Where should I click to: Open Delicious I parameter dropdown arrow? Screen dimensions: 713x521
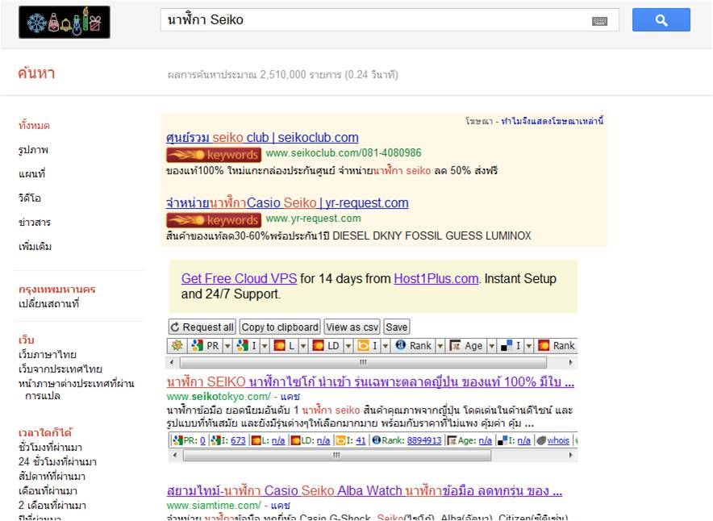(x=528, y=346)
